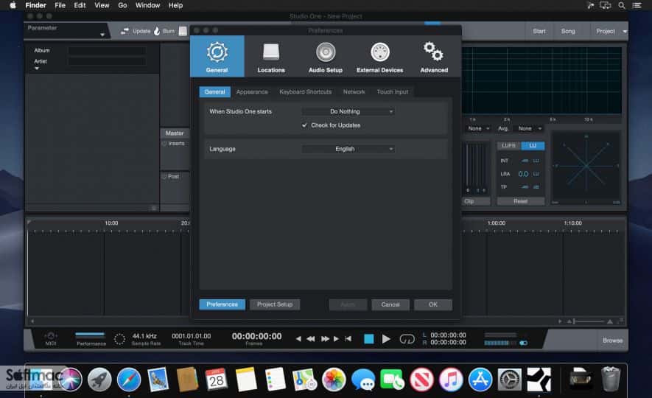The height and width of the screenshot is (398, 652).
Task: Open the File menu in menu bar
Action: (x=60, y=5)
